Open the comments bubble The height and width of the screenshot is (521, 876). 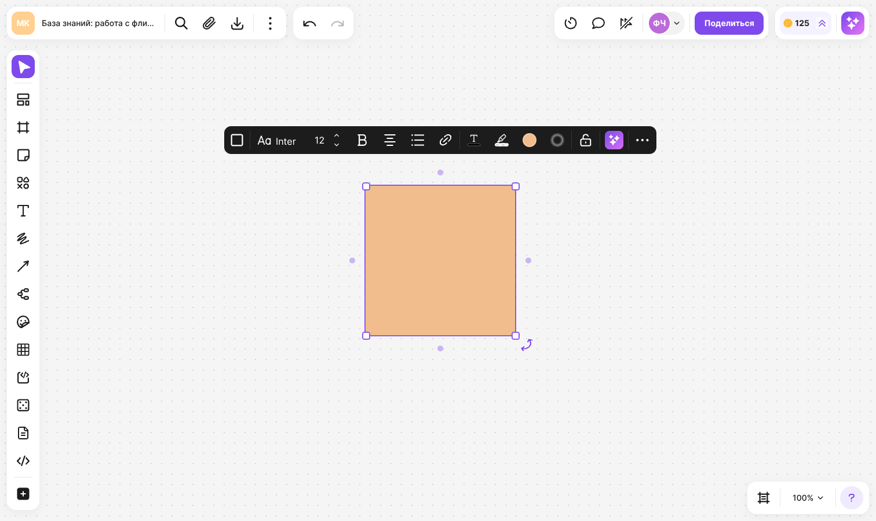(598, 23)
